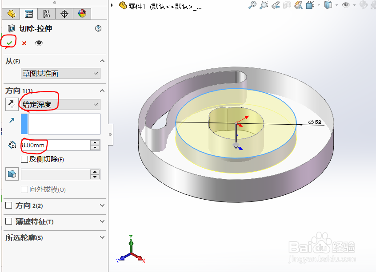Toggle the draft on/off button

click(12, 174)
